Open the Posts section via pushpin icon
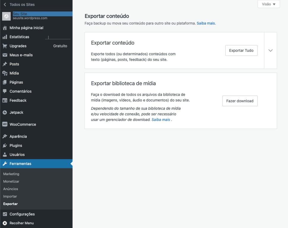Screen dimensions: 288x228 coord(5,64)
